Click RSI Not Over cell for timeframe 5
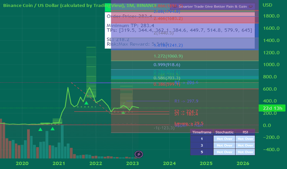 pos(245,152)
